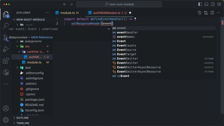Viewport: 224px width, 126px height.
Task: Close the suggestion details panel
Action: pyautogui.click(x=109, y=29)
